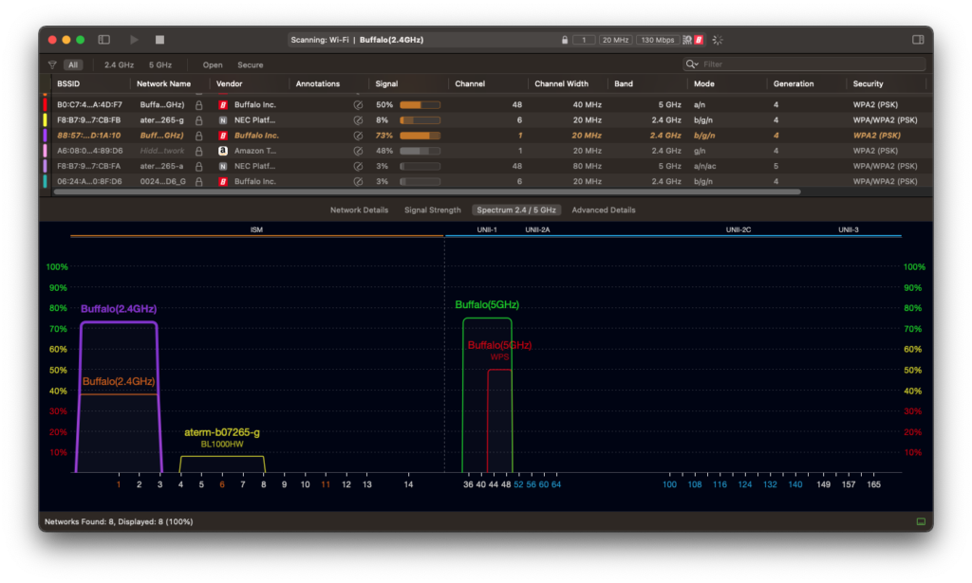Click the lock icon for ater...265-g network
972x583 pixels.
tap(199, 120)
